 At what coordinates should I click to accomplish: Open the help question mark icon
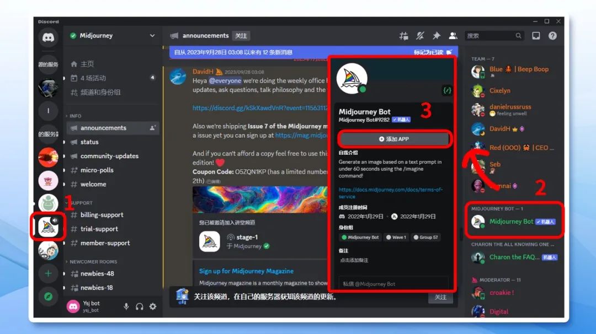pyautogui.click(x=552, y=36)
